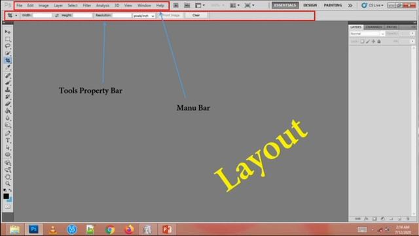Viewport: 419px width, 236px height.
Task: Open the blend mode Normal dropdown
Action: pyautogui.click(x=367, y=33)
